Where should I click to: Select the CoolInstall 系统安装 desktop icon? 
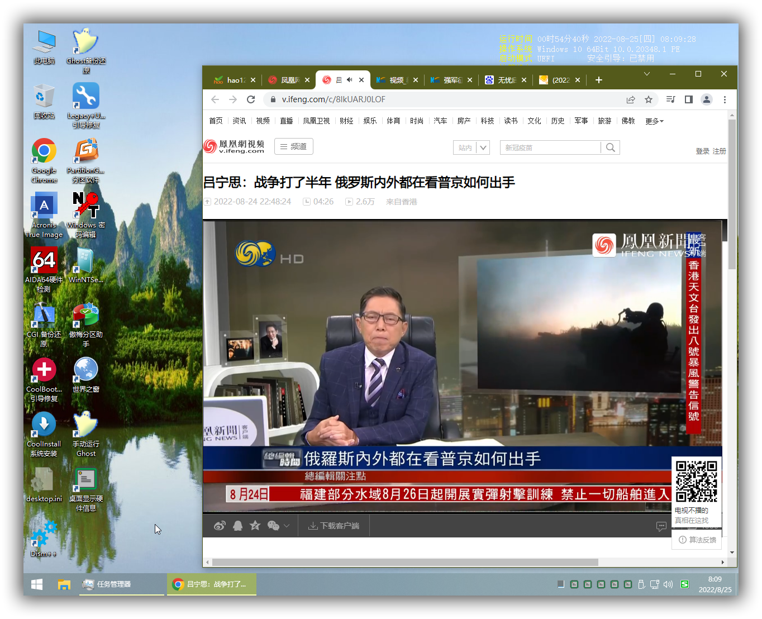pyautogui.click(x=44, y=434)
